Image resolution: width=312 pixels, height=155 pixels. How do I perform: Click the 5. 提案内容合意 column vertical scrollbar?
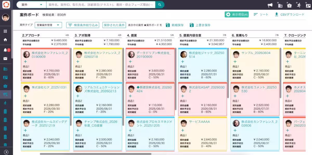point(228,73)
